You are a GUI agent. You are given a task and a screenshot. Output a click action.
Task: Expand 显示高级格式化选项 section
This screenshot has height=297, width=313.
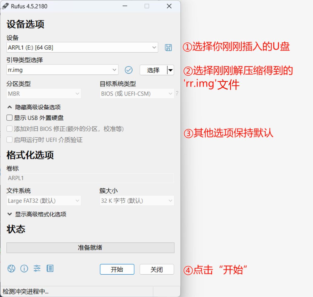click(37, 214)
